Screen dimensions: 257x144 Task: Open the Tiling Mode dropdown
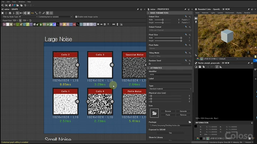click(x=170, y=56)
